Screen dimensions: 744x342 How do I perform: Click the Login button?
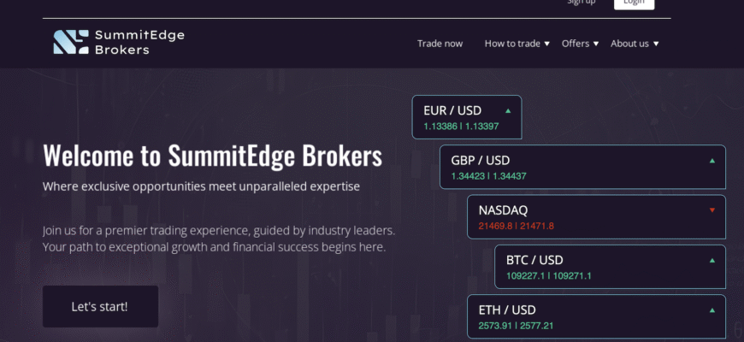click(634, 3)
